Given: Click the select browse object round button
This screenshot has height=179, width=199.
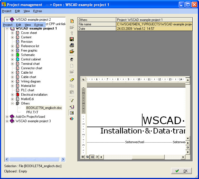Looking at the screenshot, I should (188, 148).
